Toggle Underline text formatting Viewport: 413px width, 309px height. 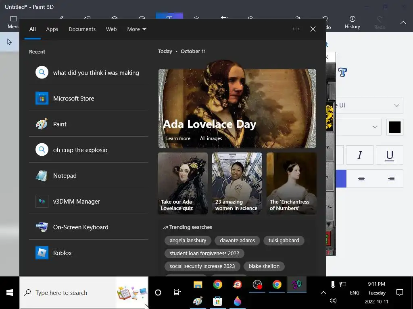(390, 155)
